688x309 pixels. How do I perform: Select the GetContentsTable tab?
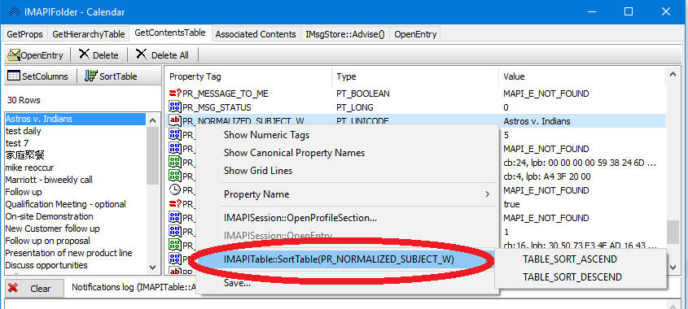coord(170,33)
